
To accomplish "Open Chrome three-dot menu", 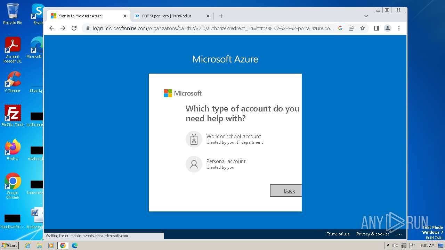I will coord(399,28).
